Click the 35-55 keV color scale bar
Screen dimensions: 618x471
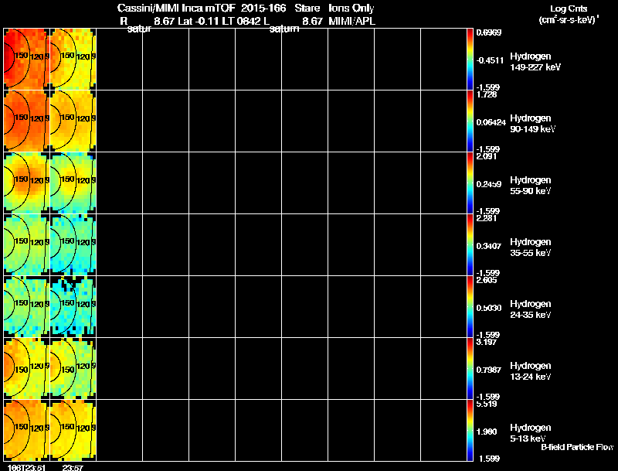pyautogui.click(x=470, y=245)
